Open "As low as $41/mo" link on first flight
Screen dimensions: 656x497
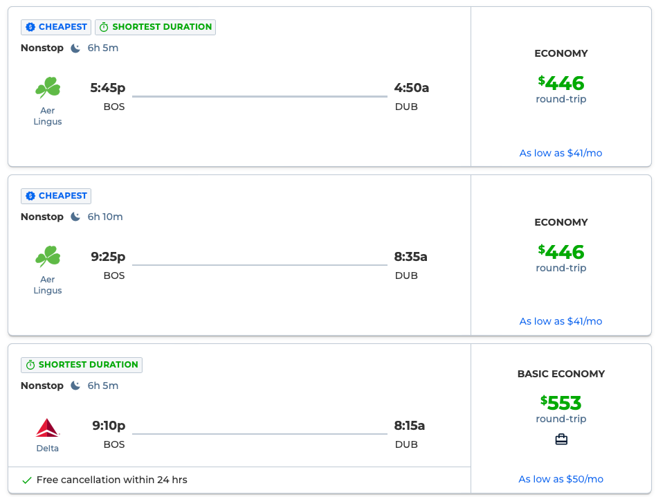tap(561, 153)
